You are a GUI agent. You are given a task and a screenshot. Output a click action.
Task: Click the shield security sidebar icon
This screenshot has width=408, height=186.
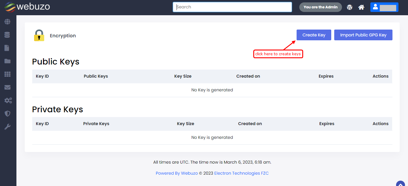(x=7, y=114)
